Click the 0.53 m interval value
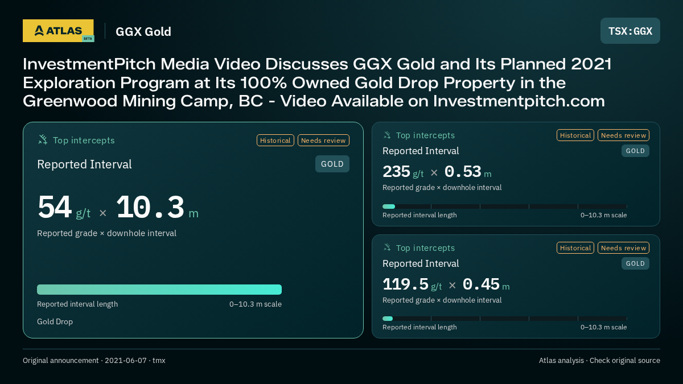The image size is (683, 384). pos(468,172)
